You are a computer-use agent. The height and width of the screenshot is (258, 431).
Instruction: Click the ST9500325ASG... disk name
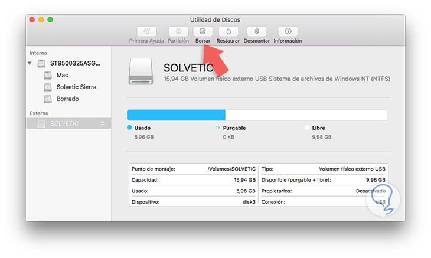click(75, 63)
